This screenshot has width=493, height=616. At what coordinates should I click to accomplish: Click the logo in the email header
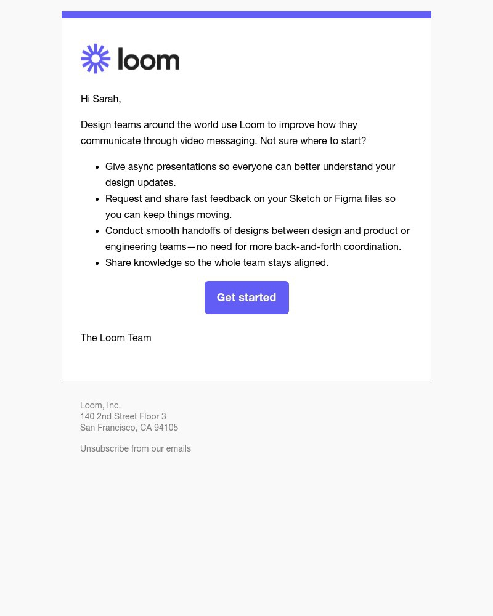pyautogui.click(x=129, y=59)
